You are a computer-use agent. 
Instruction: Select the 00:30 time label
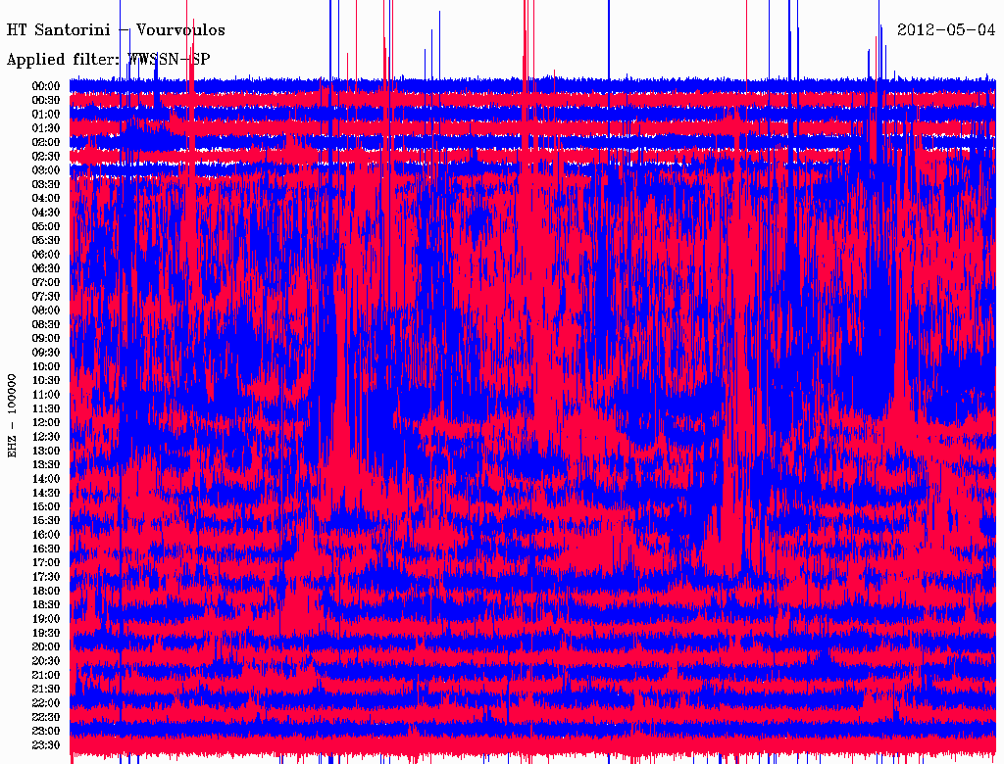pyautogui.click(x=46, y=101)
